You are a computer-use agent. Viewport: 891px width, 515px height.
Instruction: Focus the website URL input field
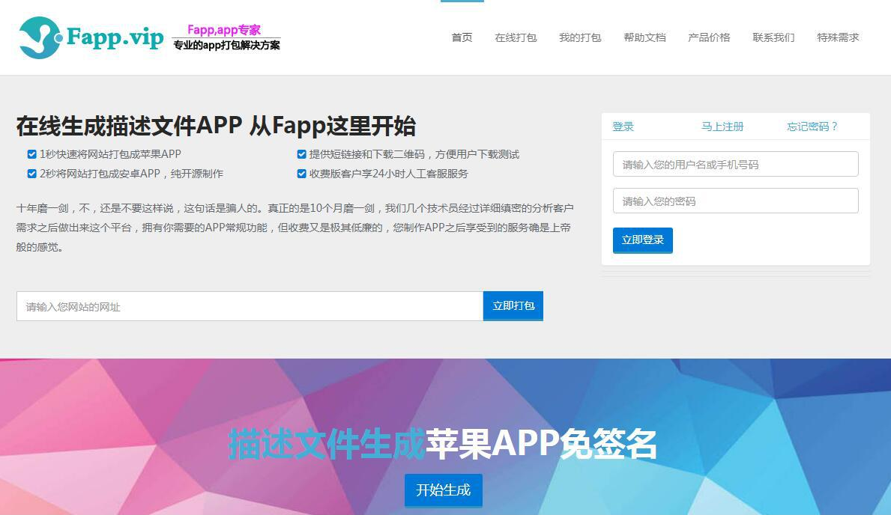(250, 307)
